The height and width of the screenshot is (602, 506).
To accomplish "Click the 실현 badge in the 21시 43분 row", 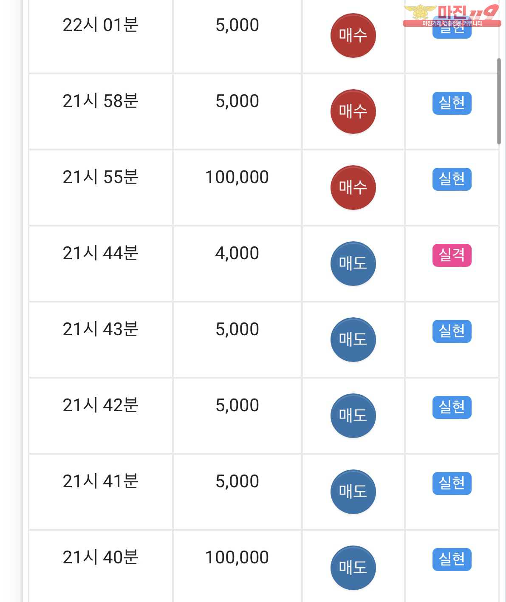I will coord(452,331).
